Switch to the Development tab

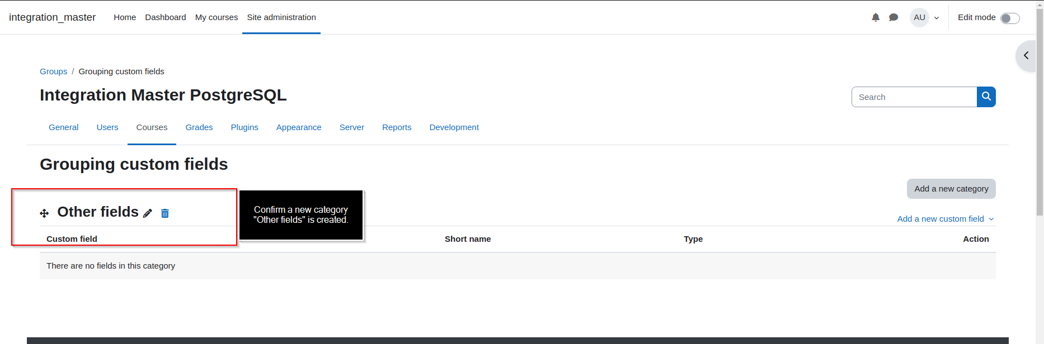(454, 127)
